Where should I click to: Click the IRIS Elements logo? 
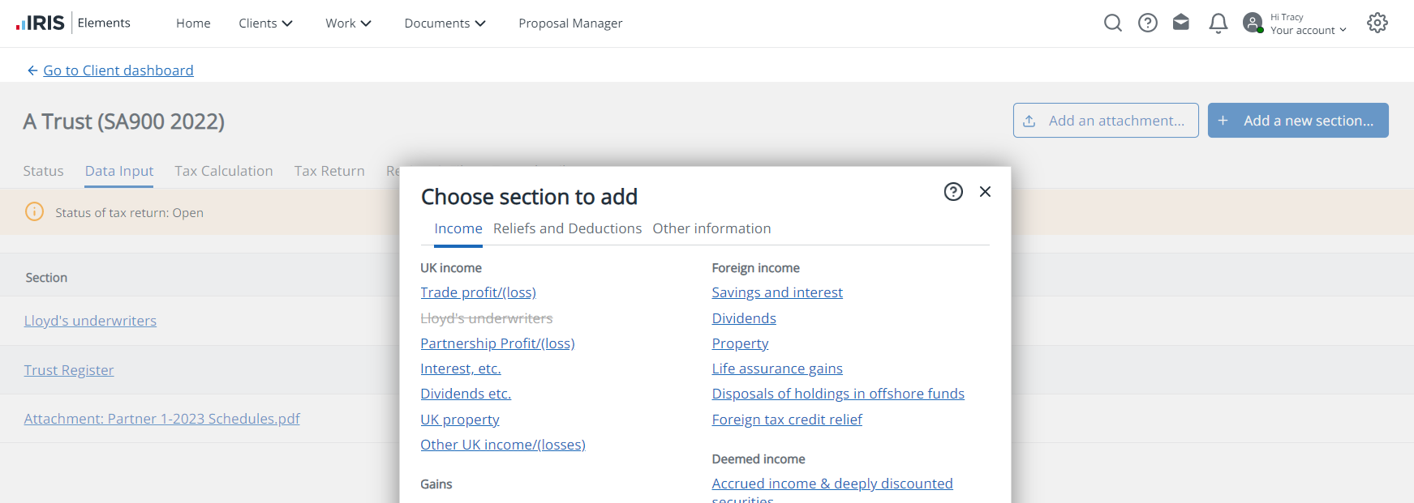coord(73,23)
